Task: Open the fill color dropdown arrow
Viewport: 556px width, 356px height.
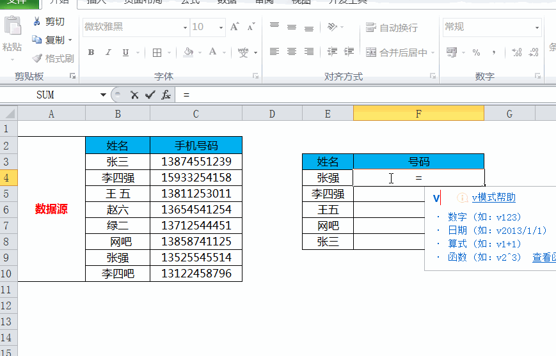Action: click(200, 53)
